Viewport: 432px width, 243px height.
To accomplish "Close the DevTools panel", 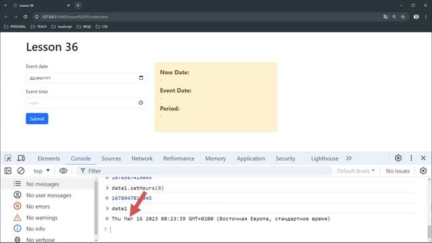I will pos(423,158).
